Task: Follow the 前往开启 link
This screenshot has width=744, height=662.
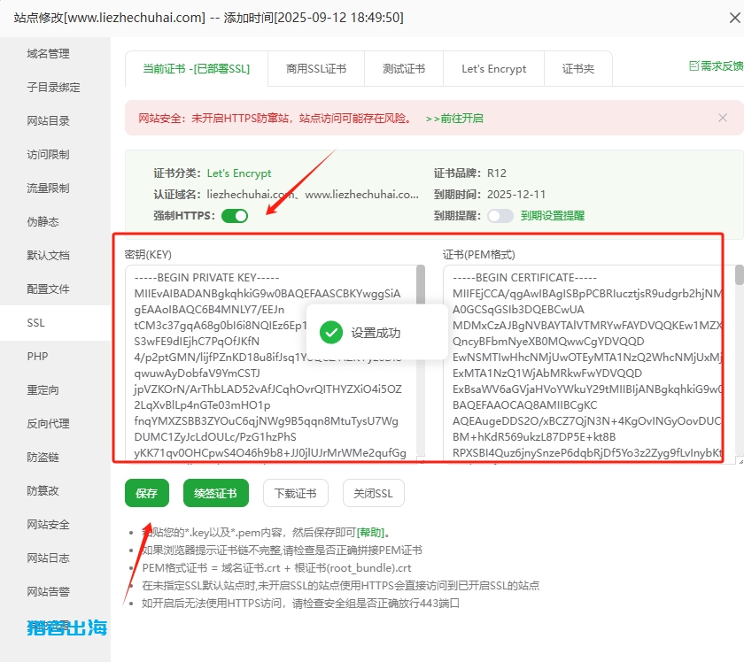Action: [x=454, y=118]
